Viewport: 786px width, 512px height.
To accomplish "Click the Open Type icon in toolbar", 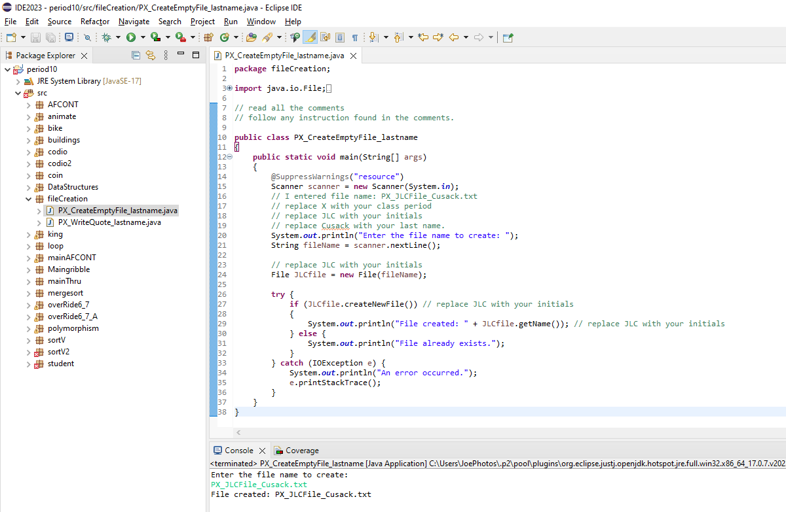I will click(251, 38).
